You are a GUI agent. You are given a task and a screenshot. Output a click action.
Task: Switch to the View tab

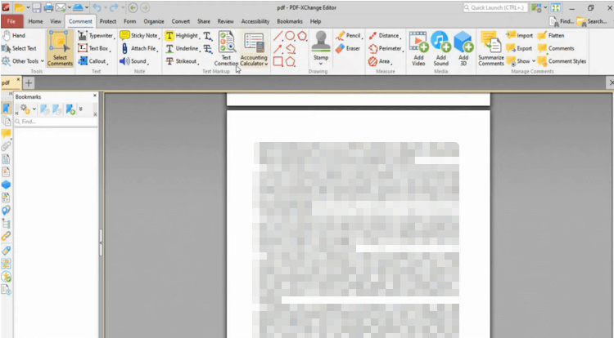coord(56,21)
